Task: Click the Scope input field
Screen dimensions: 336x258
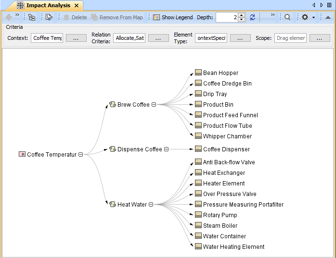Action: [290, 38]
